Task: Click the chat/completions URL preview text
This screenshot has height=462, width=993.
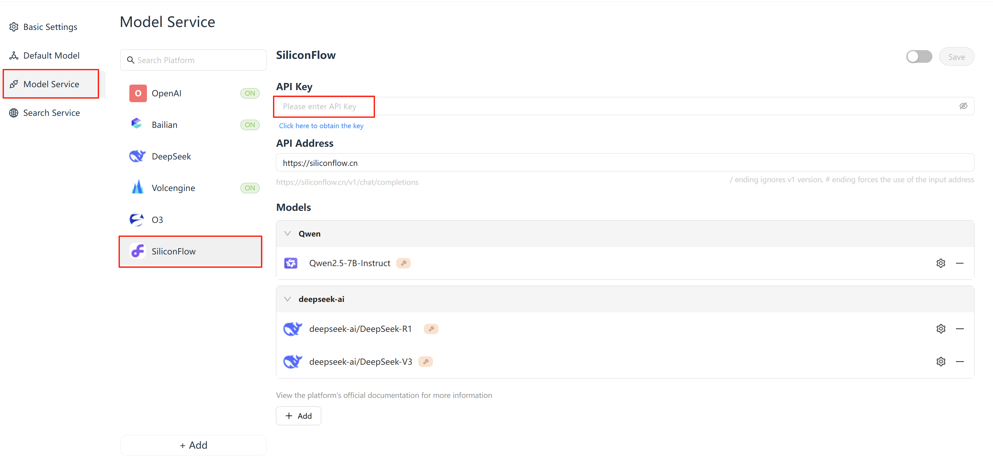Action: point(347,182)
